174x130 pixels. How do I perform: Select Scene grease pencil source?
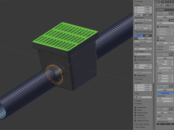(138, 35)
